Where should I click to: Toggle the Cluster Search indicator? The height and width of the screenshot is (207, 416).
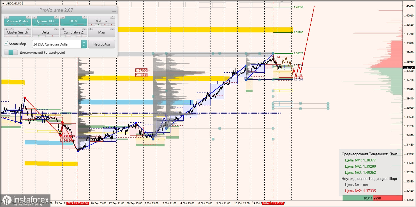click(x=17, y=32)
